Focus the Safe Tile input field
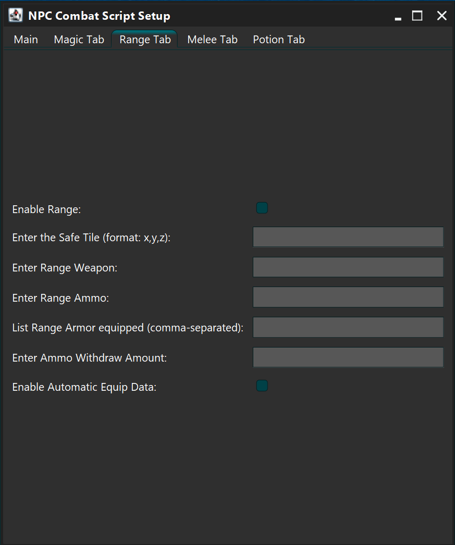 pos(348,237)
